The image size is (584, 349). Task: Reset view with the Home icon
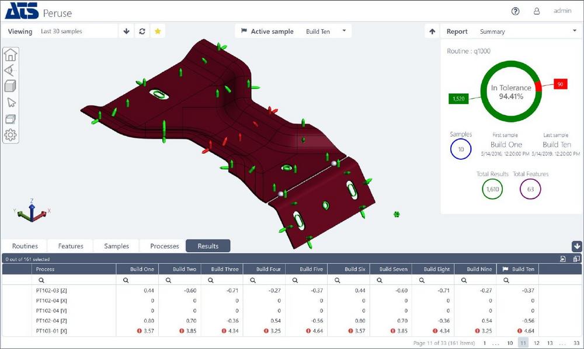[x=11, y=55]
